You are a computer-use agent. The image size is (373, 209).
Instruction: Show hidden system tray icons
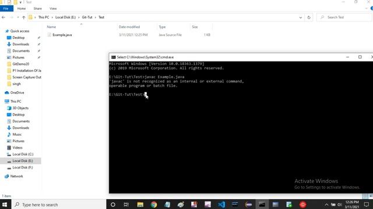click(x=326, y=205)
